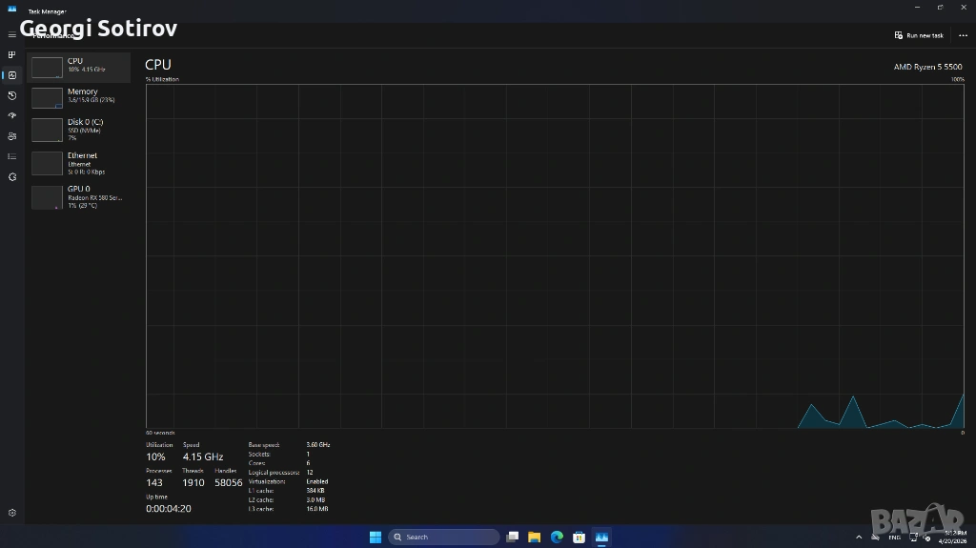Viewport: 976px width, 548px height.
Task: Click the taskbar Search box
Action: click(x=444, y=537)
